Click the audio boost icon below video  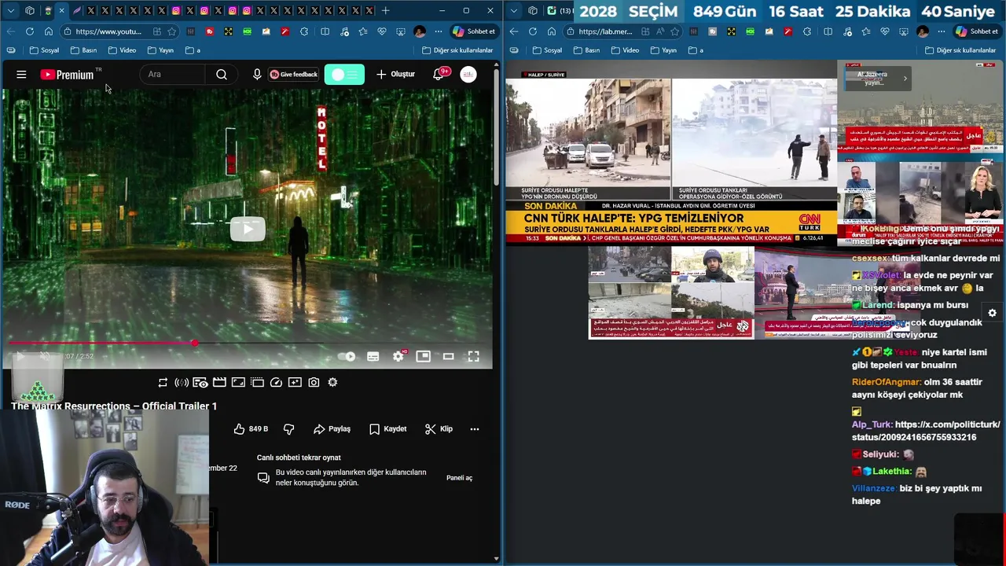coord(182,382)
